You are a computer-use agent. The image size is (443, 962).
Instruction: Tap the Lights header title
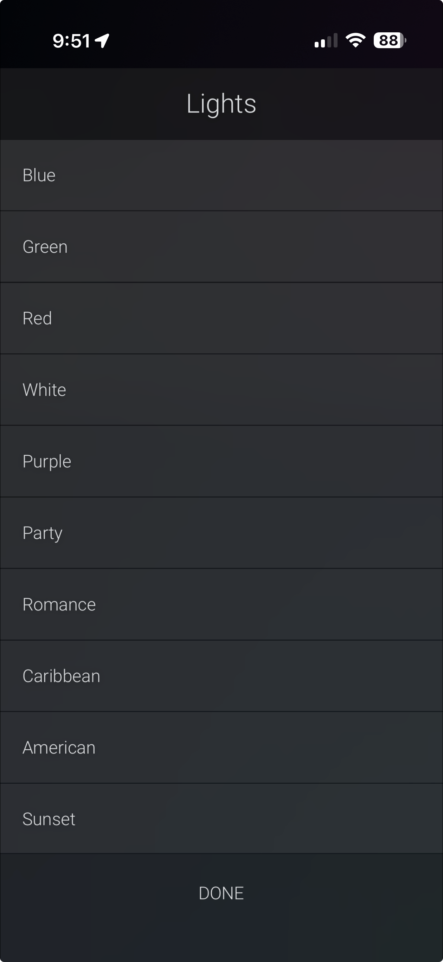(x=221, y=103)
